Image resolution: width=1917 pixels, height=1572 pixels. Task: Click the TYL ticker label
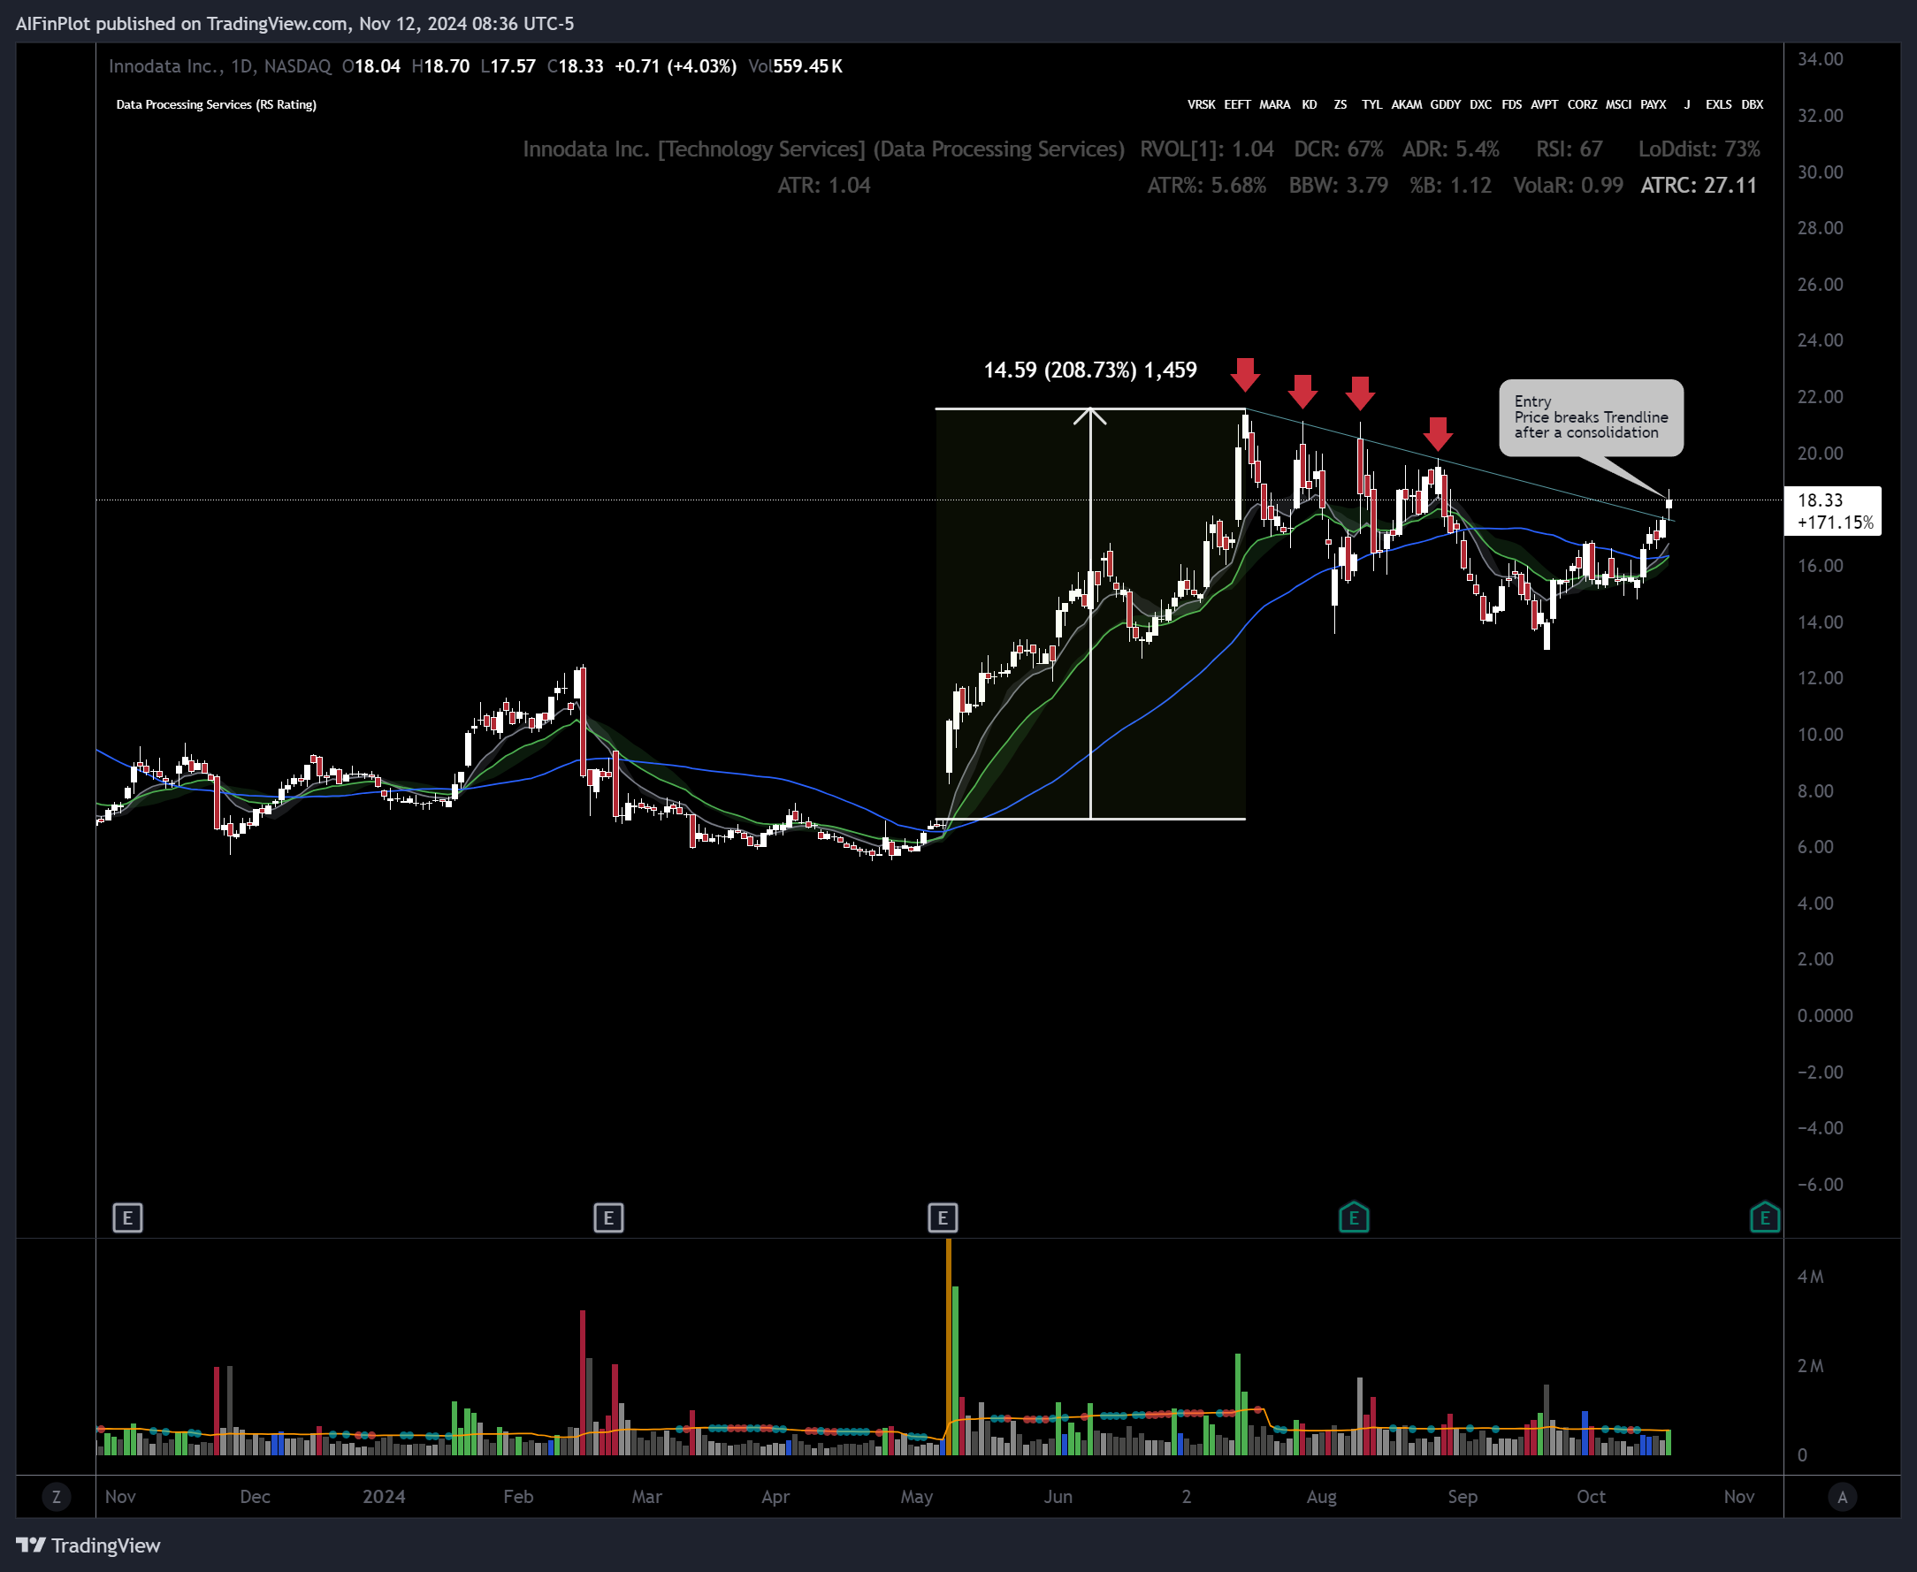[1371, 104]
